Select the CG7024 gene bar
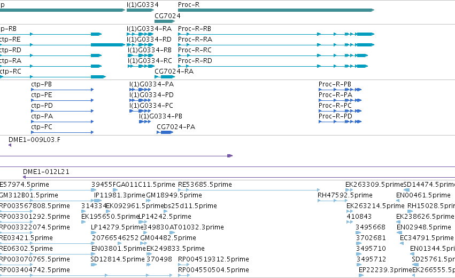The height and width of the screenshot is (278, 455). [x=165, y=21]
